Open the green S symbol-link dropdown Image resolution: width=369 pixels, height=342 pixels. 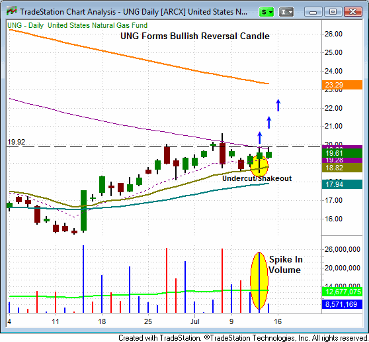point(266,12)
